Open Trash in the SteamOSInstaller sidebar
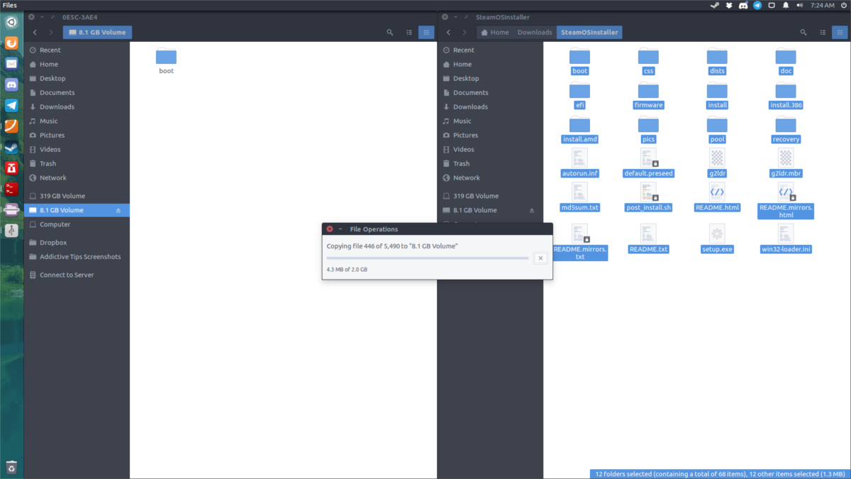This screenshot has height=479, width=851. 490,164
